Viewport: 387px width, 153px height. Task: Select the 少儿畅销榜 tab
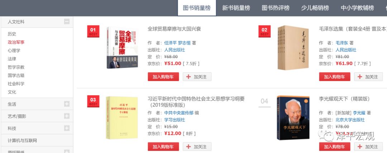point(315,8)
